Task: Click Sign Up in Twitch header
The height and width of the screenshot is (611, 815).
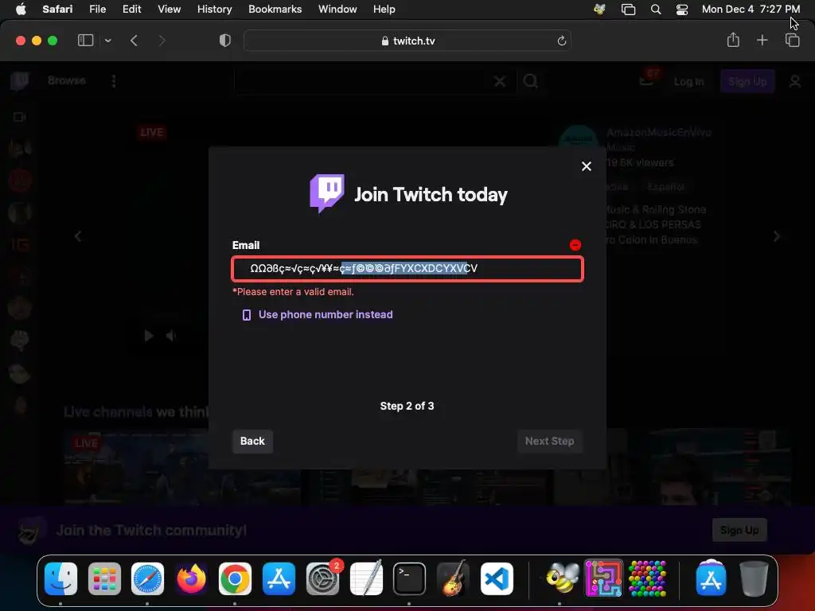Action: click(747, 82)
